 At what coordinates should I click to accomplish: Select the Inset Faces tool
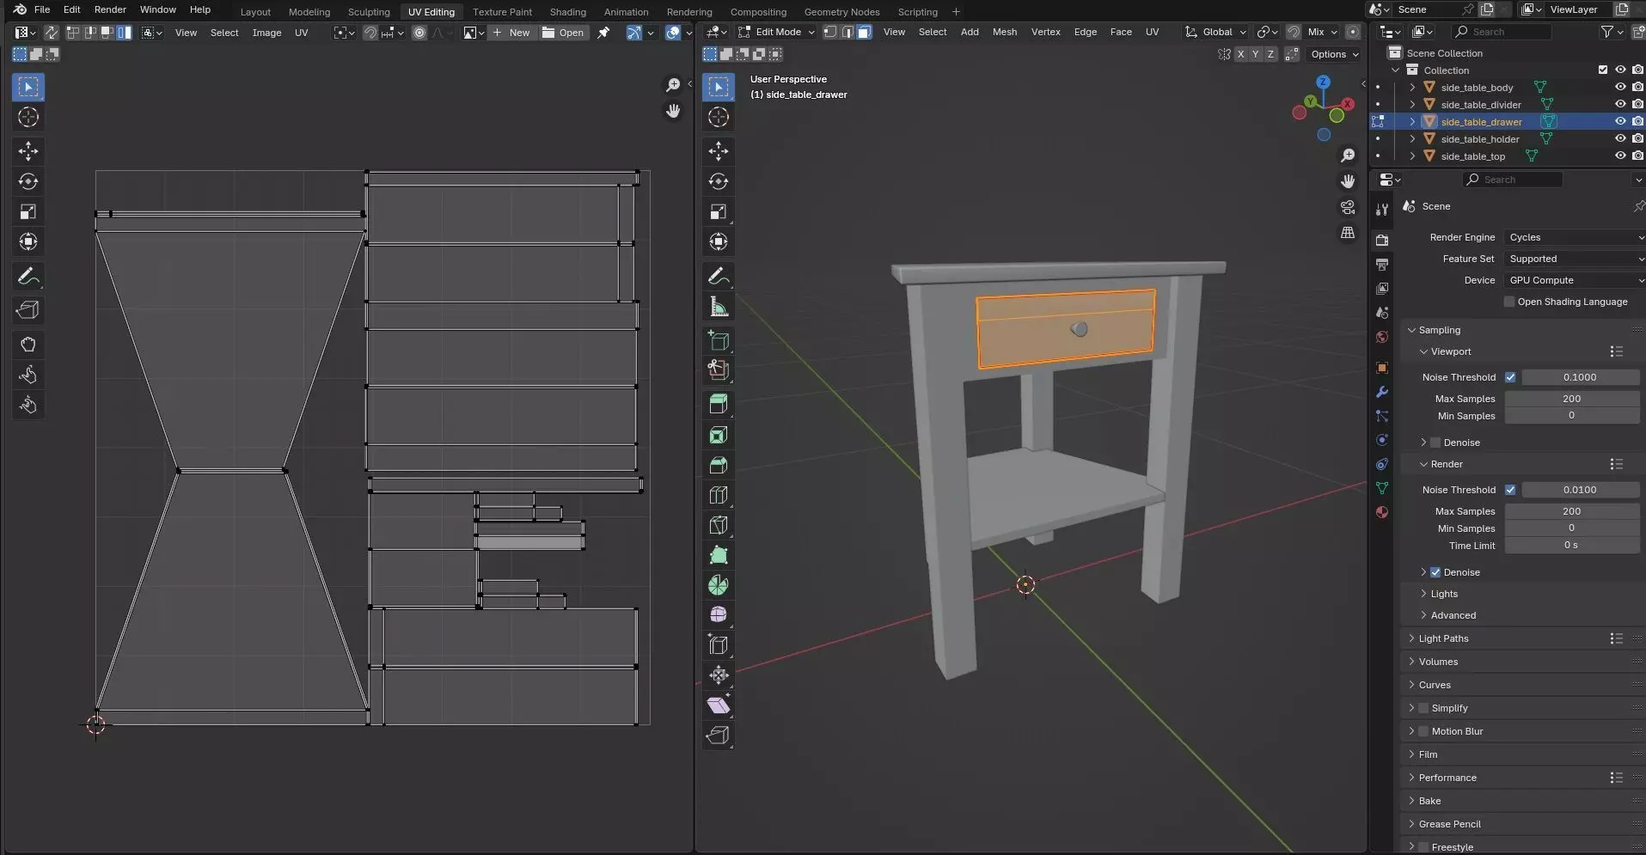click(x=719, y=435)
